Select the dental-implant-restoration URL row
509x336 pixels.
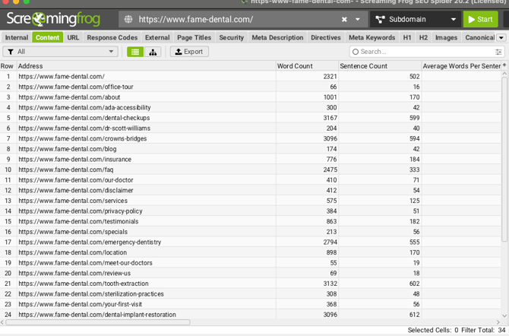point(250,315)
